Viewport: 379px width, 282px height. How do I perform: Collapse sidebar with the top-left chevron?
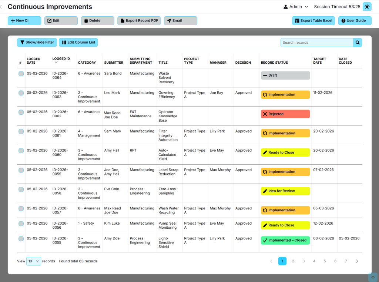click(1, 7)
